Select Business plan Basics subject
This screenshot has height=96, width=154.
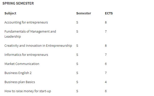[x=20, y=82]
